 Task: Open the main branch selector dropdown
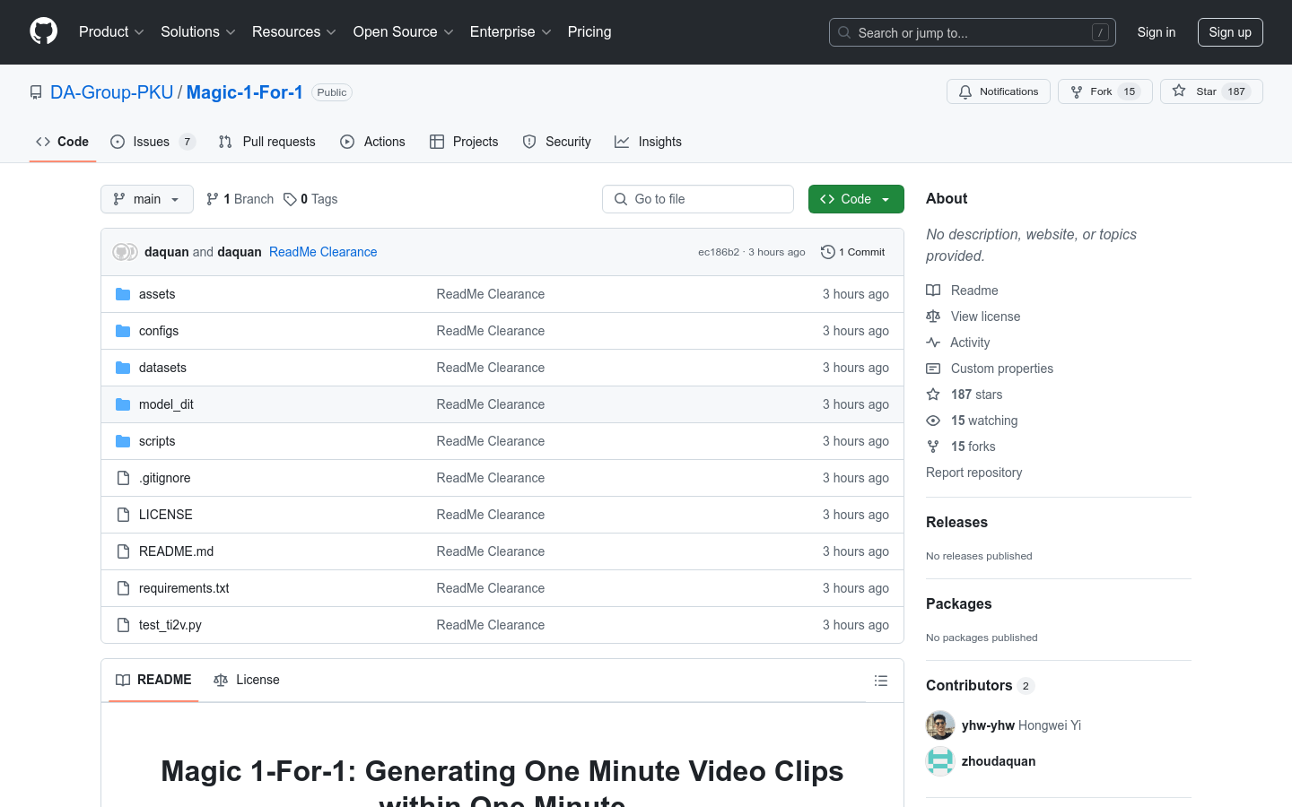tap(147, 199)
